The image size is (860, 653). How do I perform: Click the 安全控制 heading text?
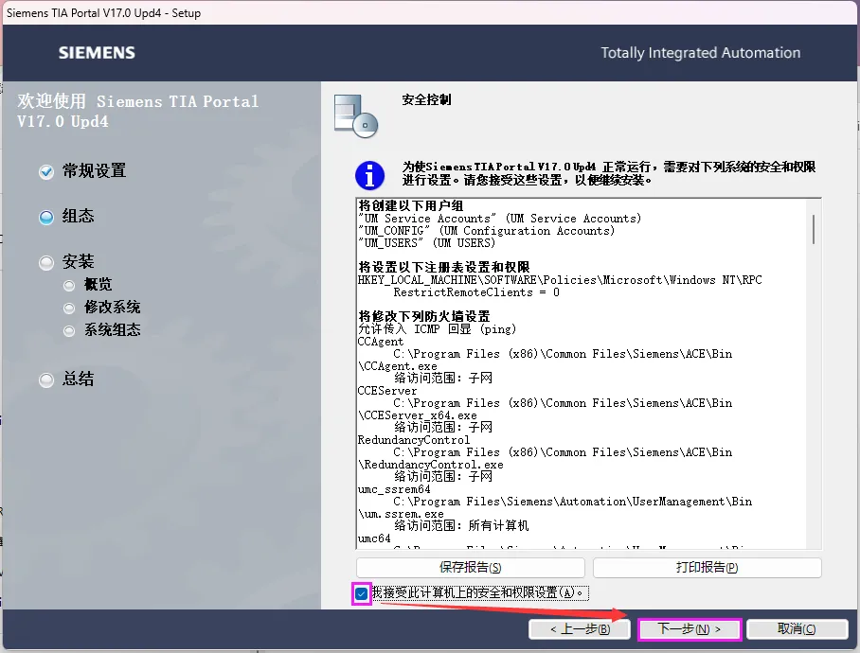pyautogui.click(x=426, y=99)
